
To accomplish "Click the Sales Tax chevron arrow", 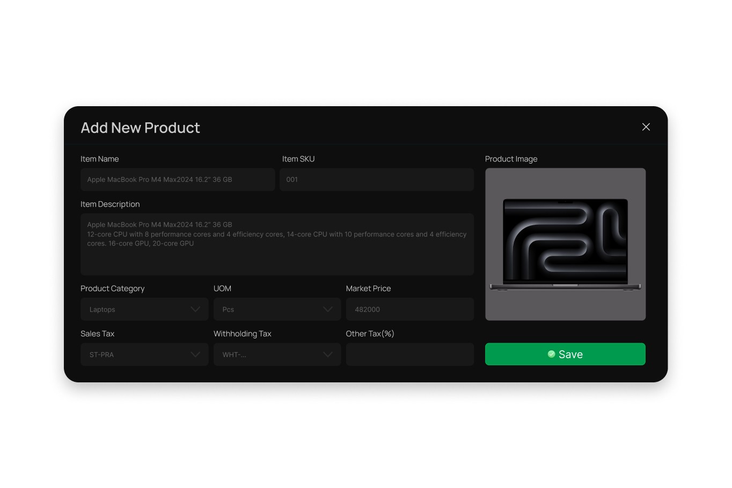I will pos(195,354).
